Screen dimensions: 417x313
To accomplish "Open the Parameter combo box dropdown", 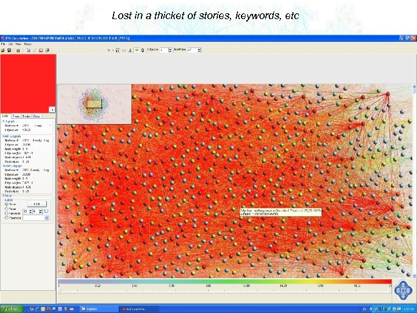I will 47,218.
